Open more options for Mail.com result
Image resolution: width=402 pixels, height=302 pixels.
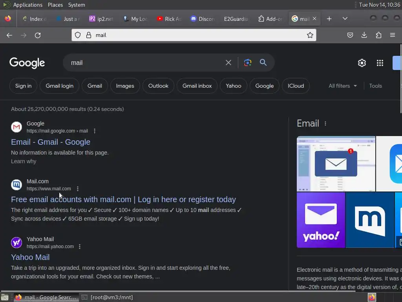78,189
